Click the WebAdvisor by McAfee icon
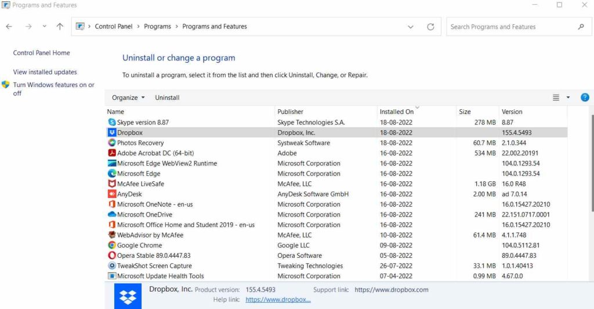This screenshot has width=594, height=309. (112, 235)
